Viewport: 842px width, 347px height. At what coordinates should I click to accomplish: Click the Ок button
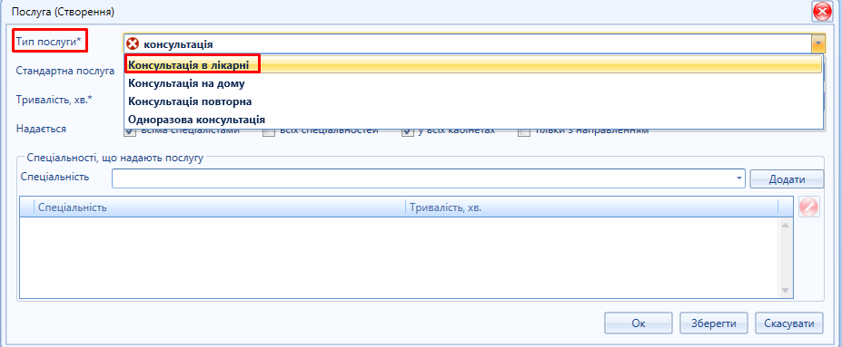[x=639, y=323]
